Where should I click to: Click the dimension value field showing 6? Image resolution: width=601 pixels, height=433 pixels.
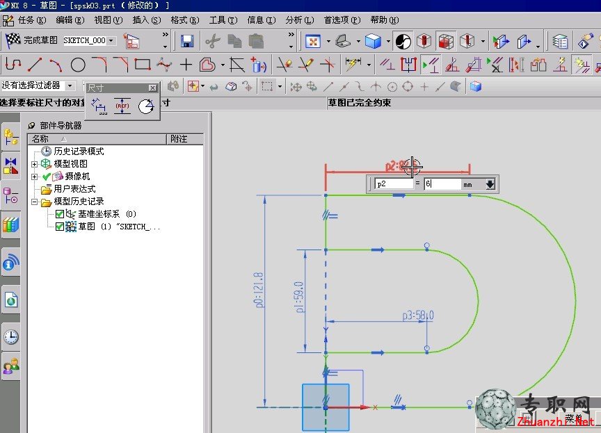click(442, 184)
